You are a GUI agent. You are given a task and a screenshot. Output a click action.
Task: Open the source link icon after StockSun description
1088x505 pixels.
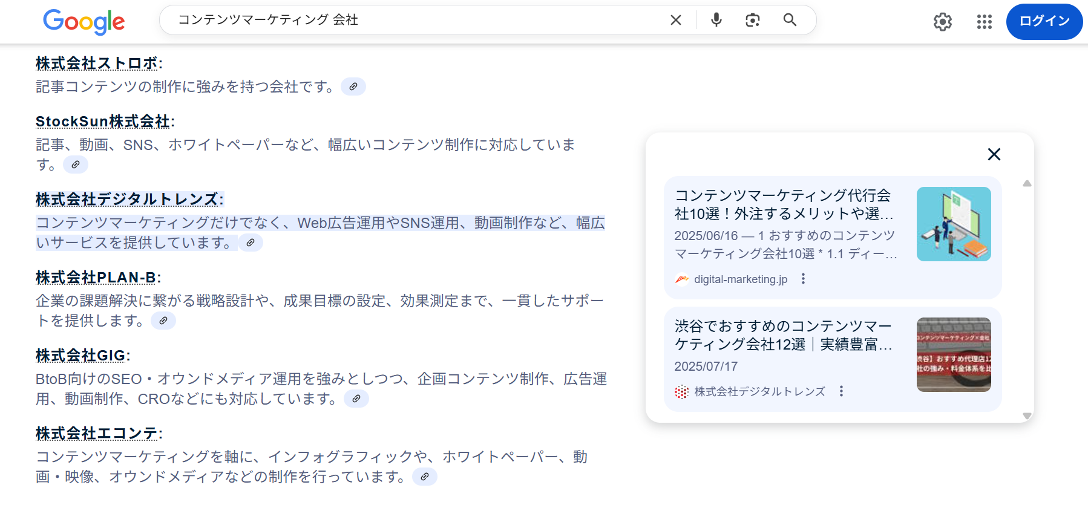[76, 165]
